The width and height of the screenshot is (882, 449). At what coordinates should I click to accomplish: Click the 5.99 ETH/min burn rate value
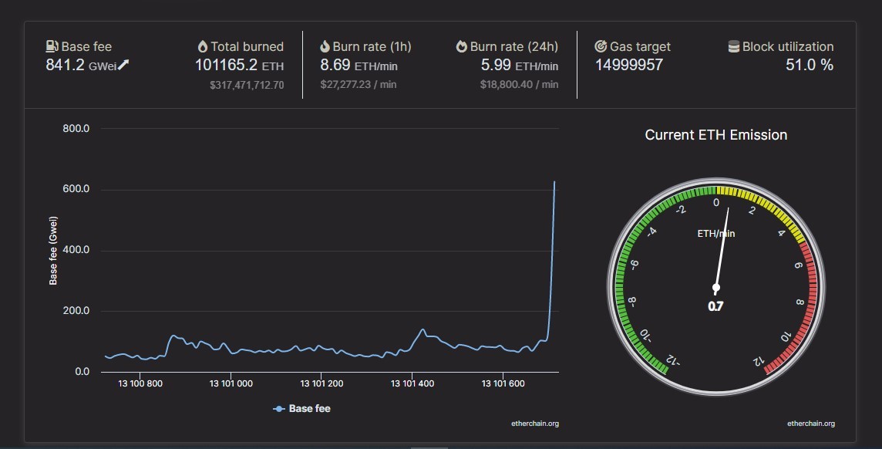pos(519,66)
